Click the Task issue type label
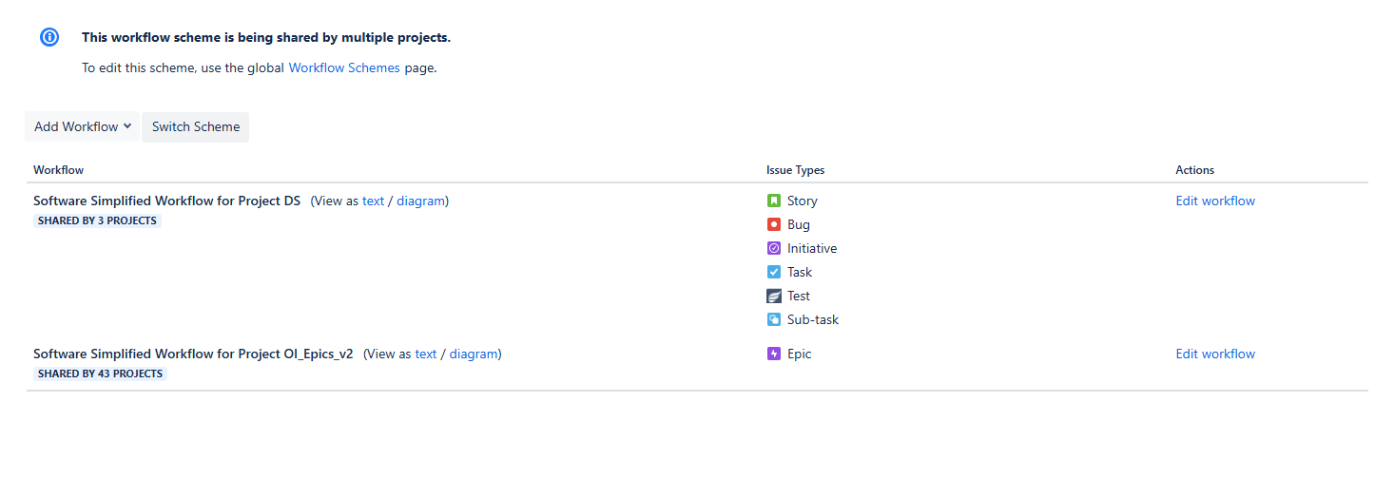 click(800, 272)
